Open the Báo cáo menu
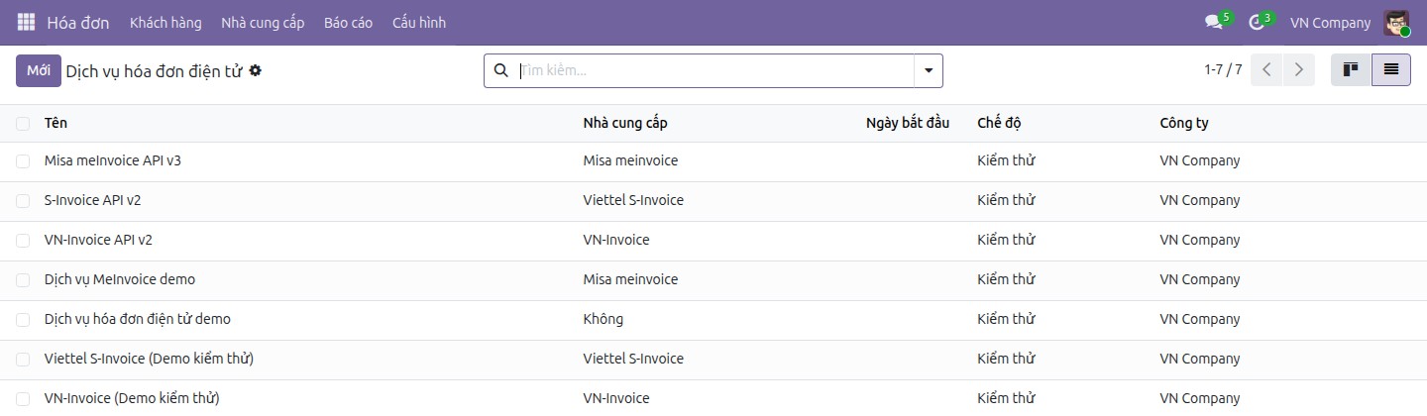 (348, 22)
